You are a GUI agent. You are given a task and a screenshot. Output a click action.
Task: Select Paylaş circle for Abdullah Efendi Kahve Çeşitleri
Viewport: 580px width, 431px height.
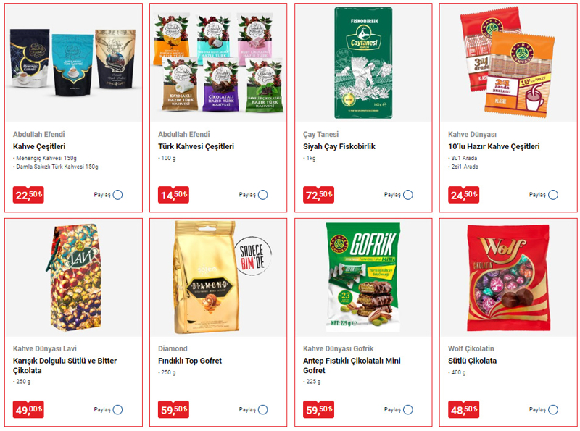(x=117, y=195)
